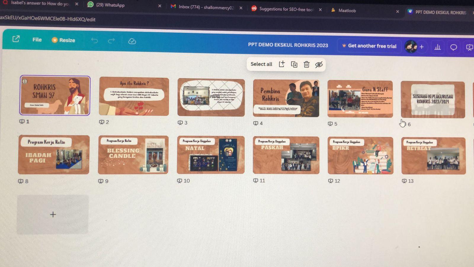Click the redo arrow icon

(111, 41)
